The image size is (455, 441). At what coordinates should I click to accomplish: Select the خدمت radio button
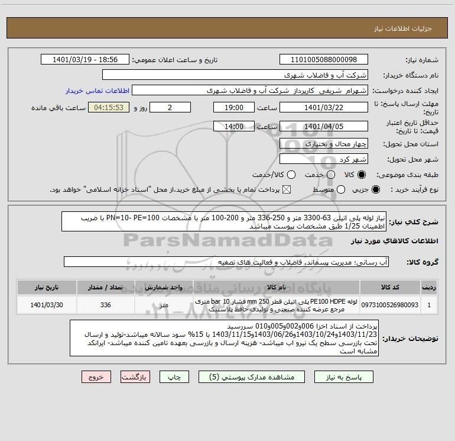pos(331,175)
